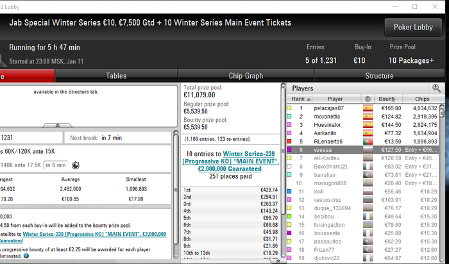Screen dimensions: 449x264
Task: Open the Chip Graph tab
Action: pos(246,76)
